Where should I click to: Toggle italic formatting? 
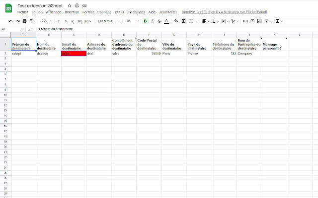click(152, 21)
